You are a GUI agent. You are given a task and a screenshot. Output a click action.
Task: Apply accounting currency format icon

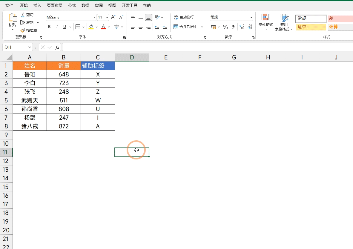click(x=213, y=27)
